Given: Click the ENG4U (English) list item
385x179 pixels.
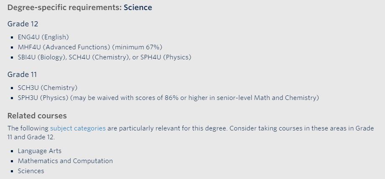Looking at the screenshot, I should click(43, 37).
